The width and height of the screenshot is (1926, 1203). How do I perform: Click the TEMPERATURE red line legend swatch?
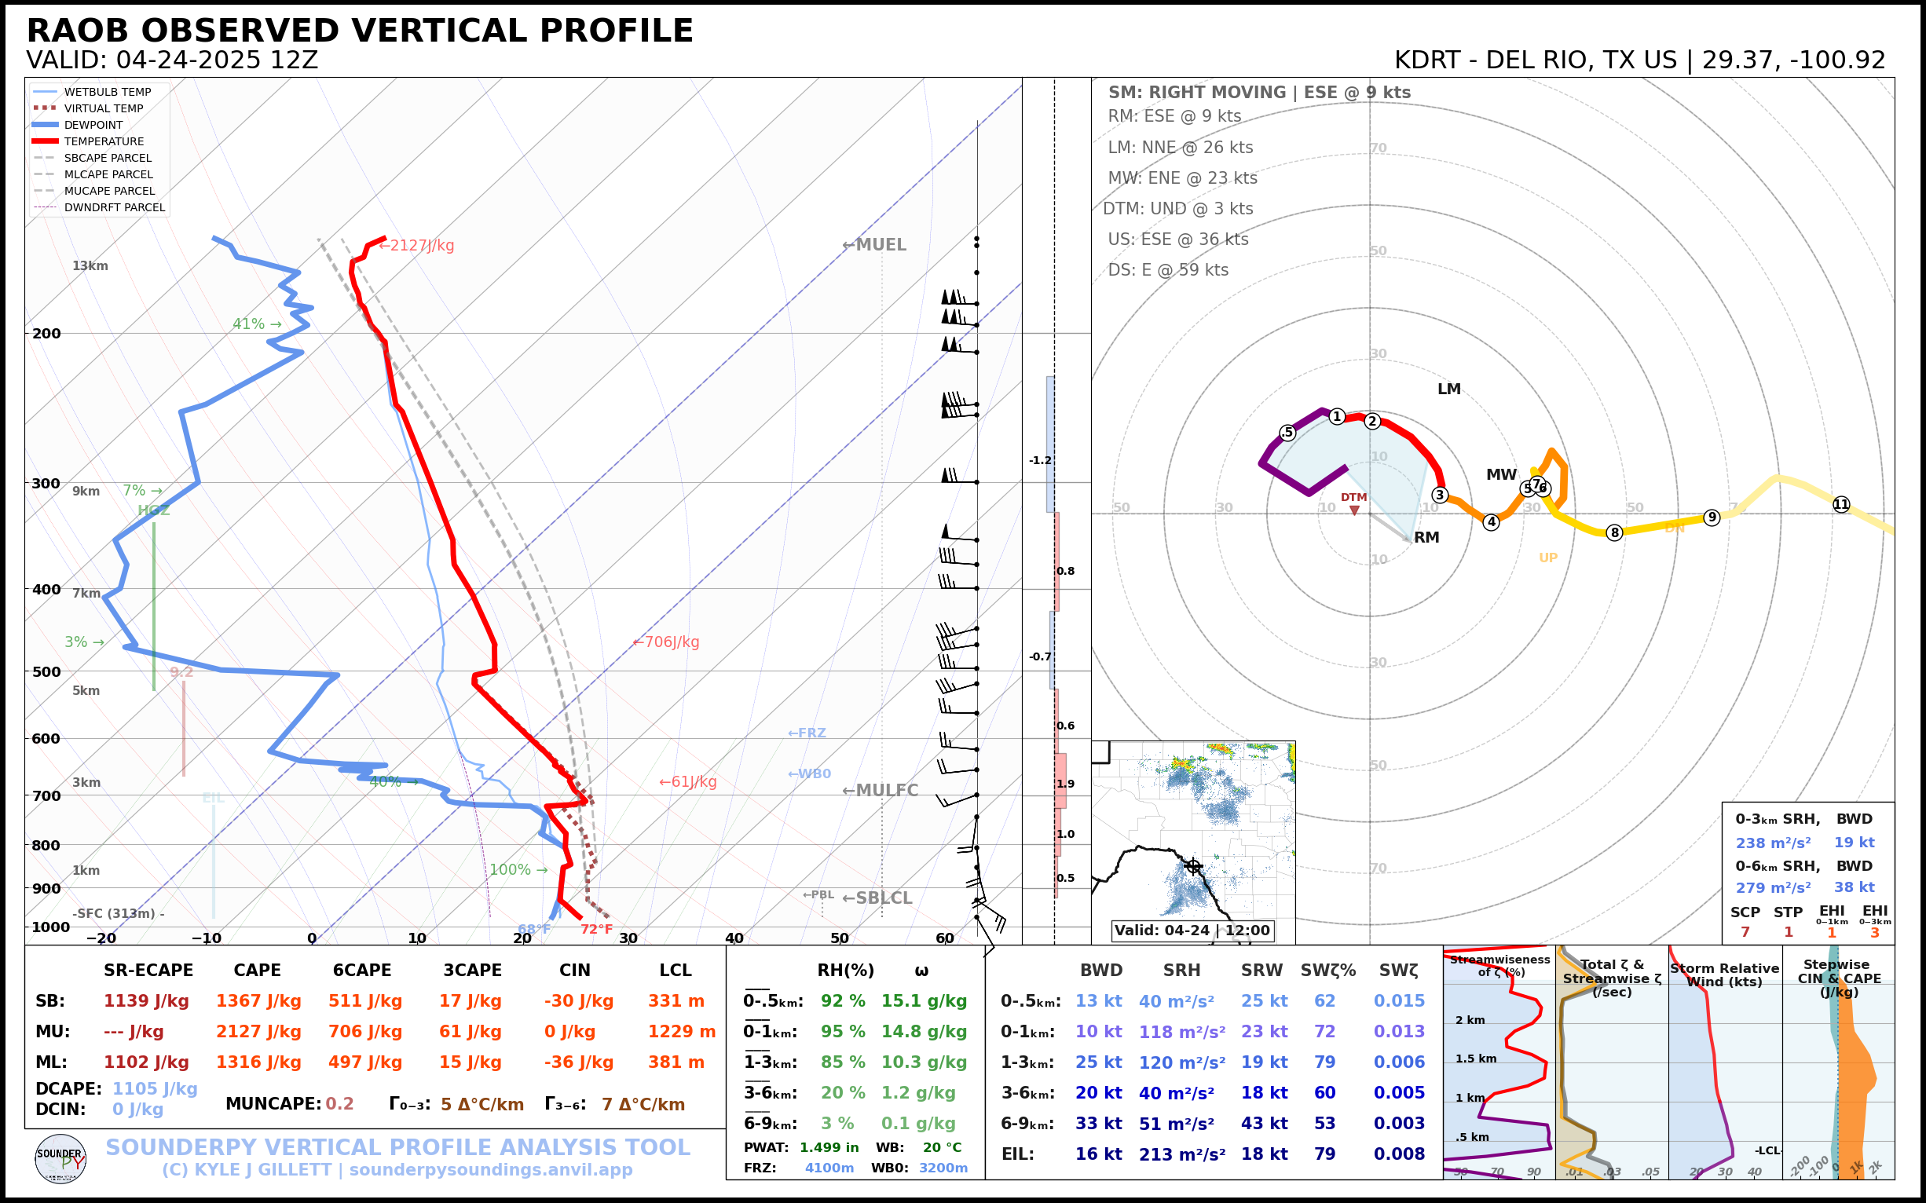(x=46, y=141)
